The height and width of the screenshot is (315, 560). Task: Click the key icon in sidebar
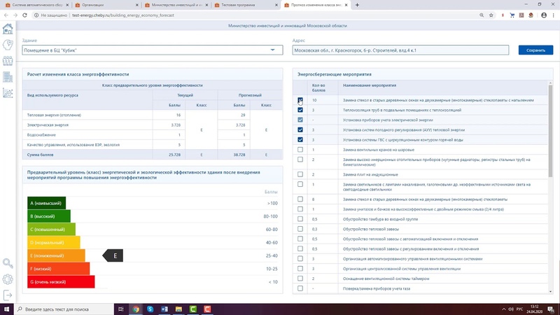coord(8,263)
